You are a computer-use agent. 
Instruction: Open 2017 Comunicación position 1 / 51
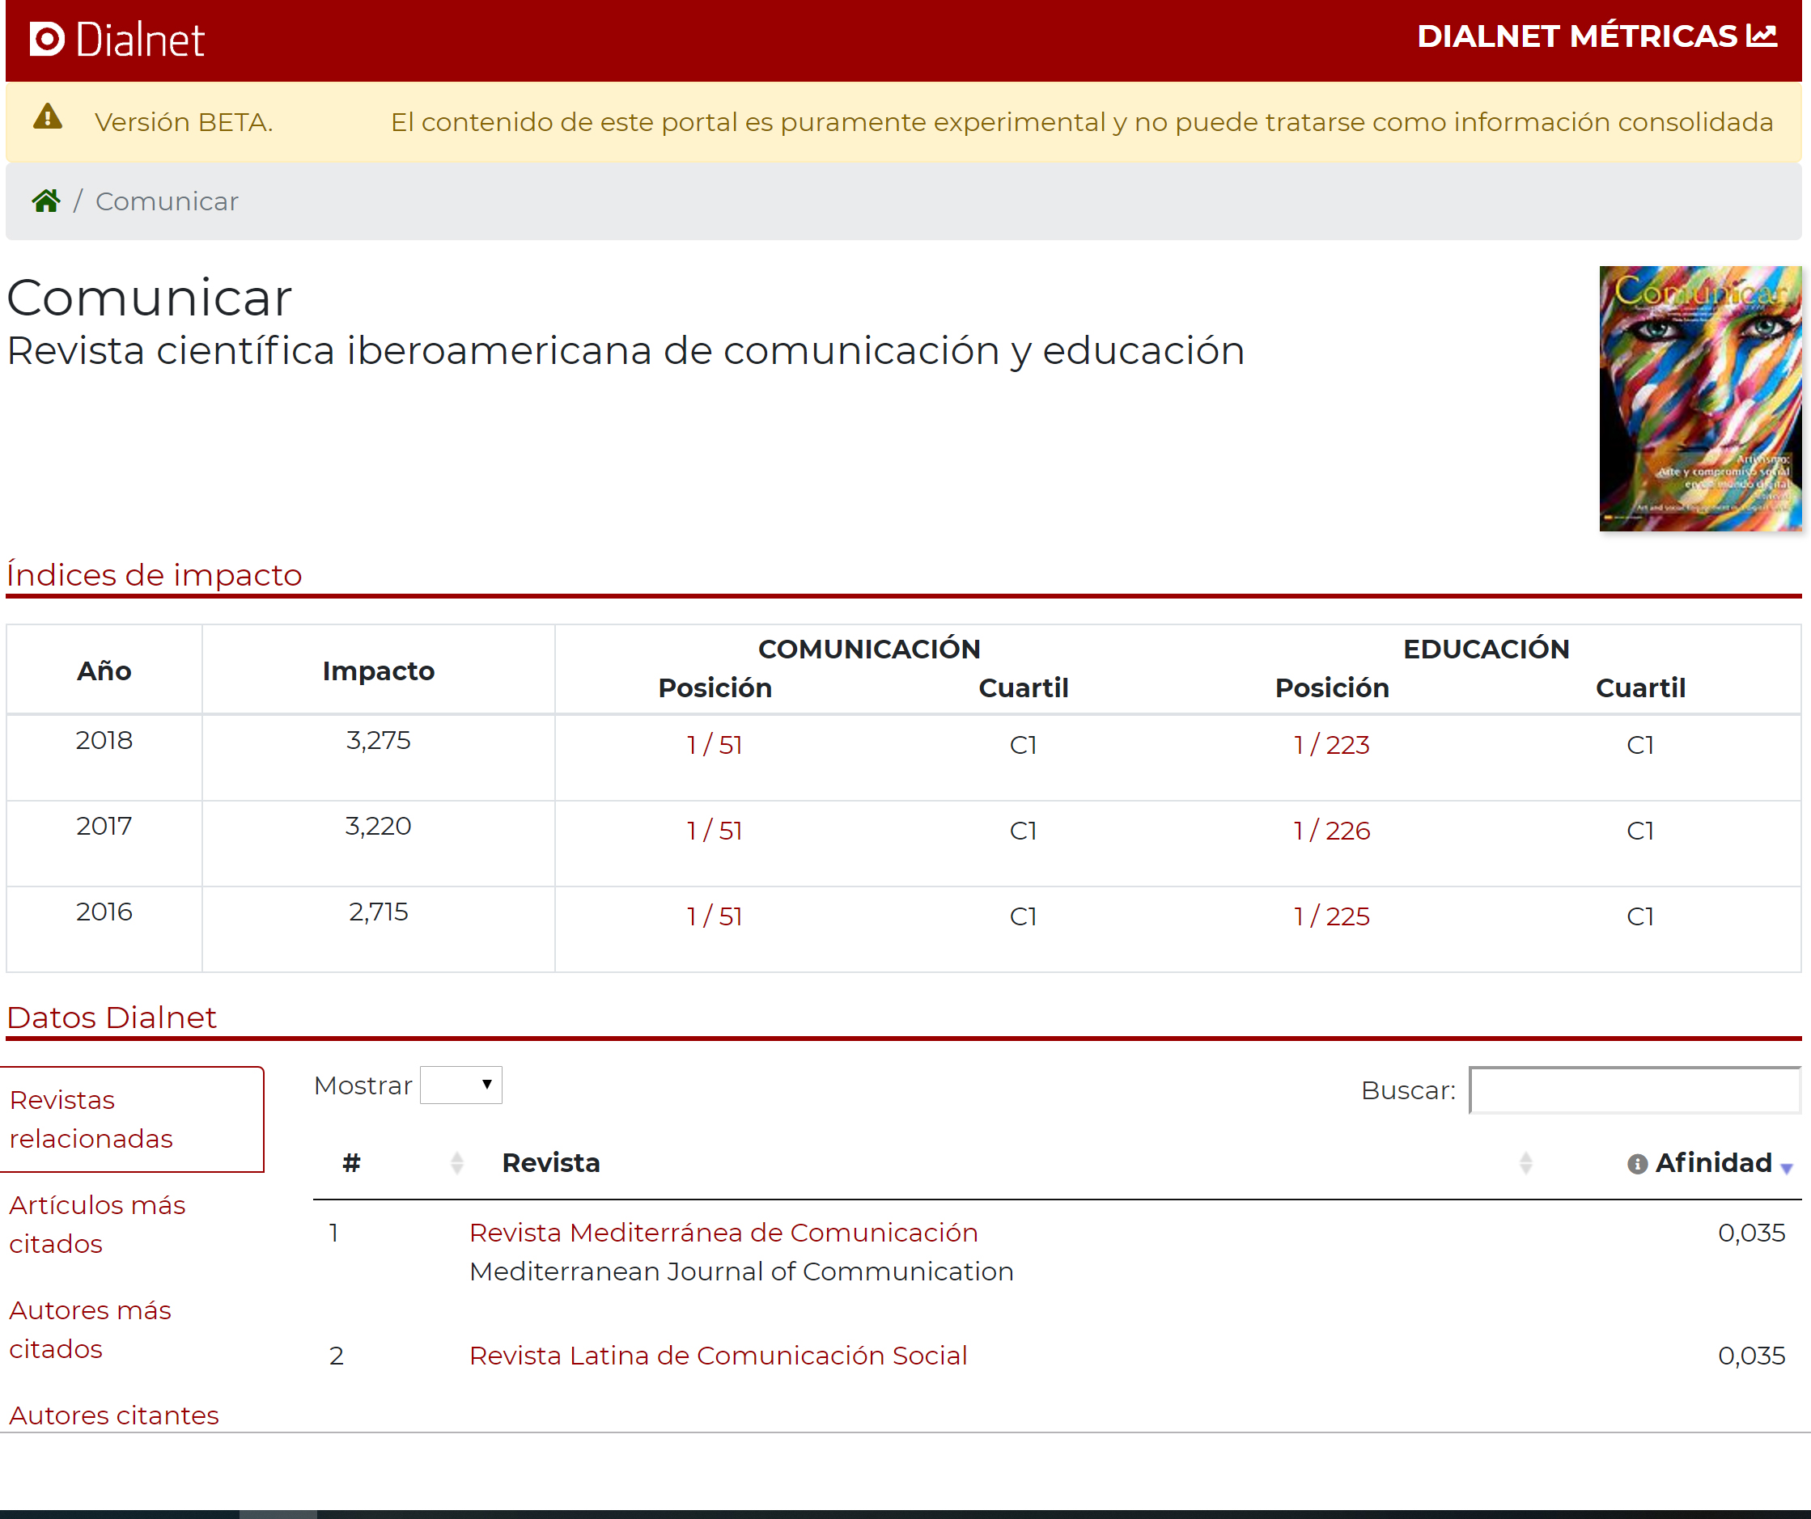714,830
